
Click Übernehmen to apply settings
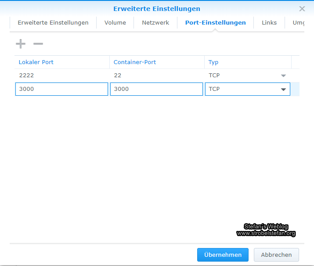click(223, 255)
